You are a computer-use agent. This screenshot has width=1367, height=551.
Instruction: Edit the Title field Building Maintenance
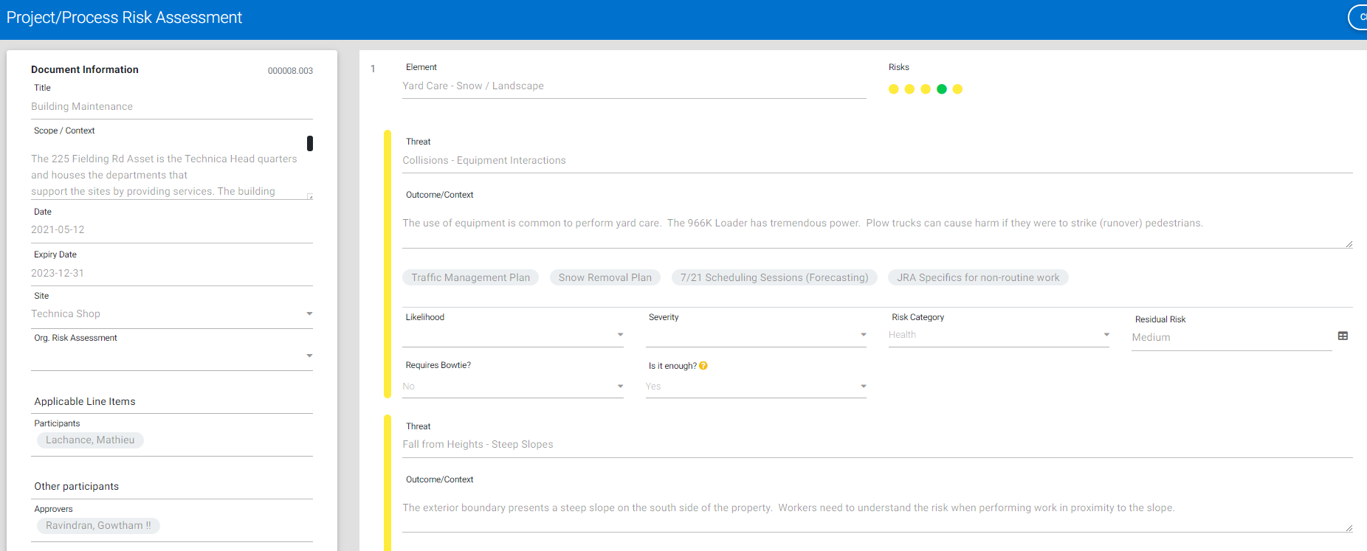[172, 107]
